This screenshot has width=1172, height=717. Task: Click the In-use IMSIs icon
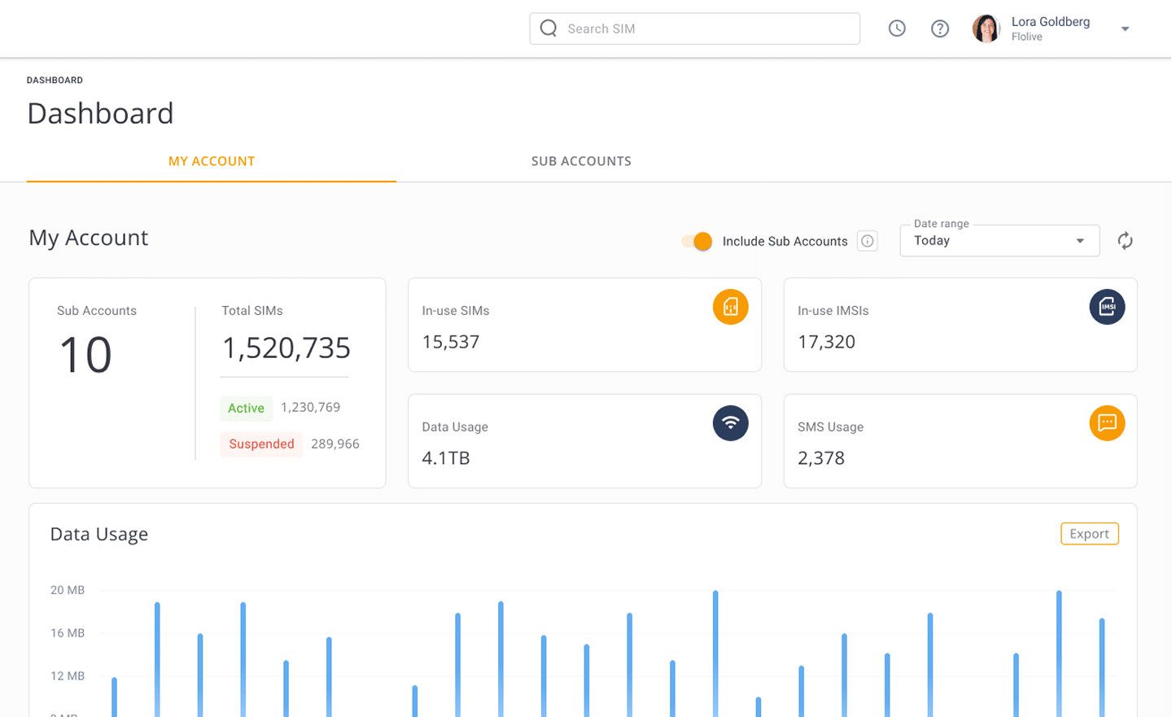1107,307
